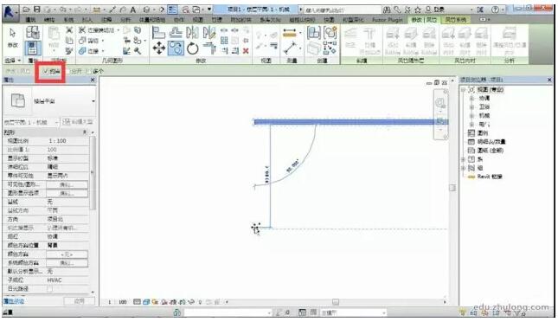The width and height of the screenshot is (558, 322).
Task: Switch to the green Duct Systems ribbon tab
Action: pos(456,20)
